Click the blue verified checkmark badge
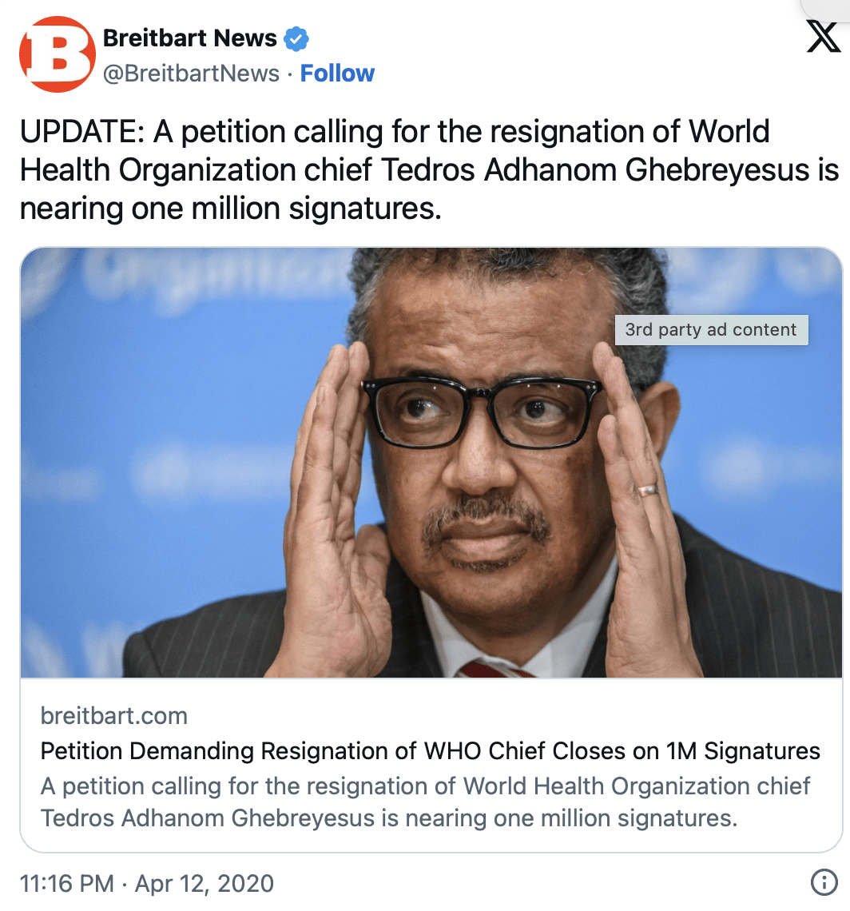The image size is (850, 911). (x=296, y=39)
